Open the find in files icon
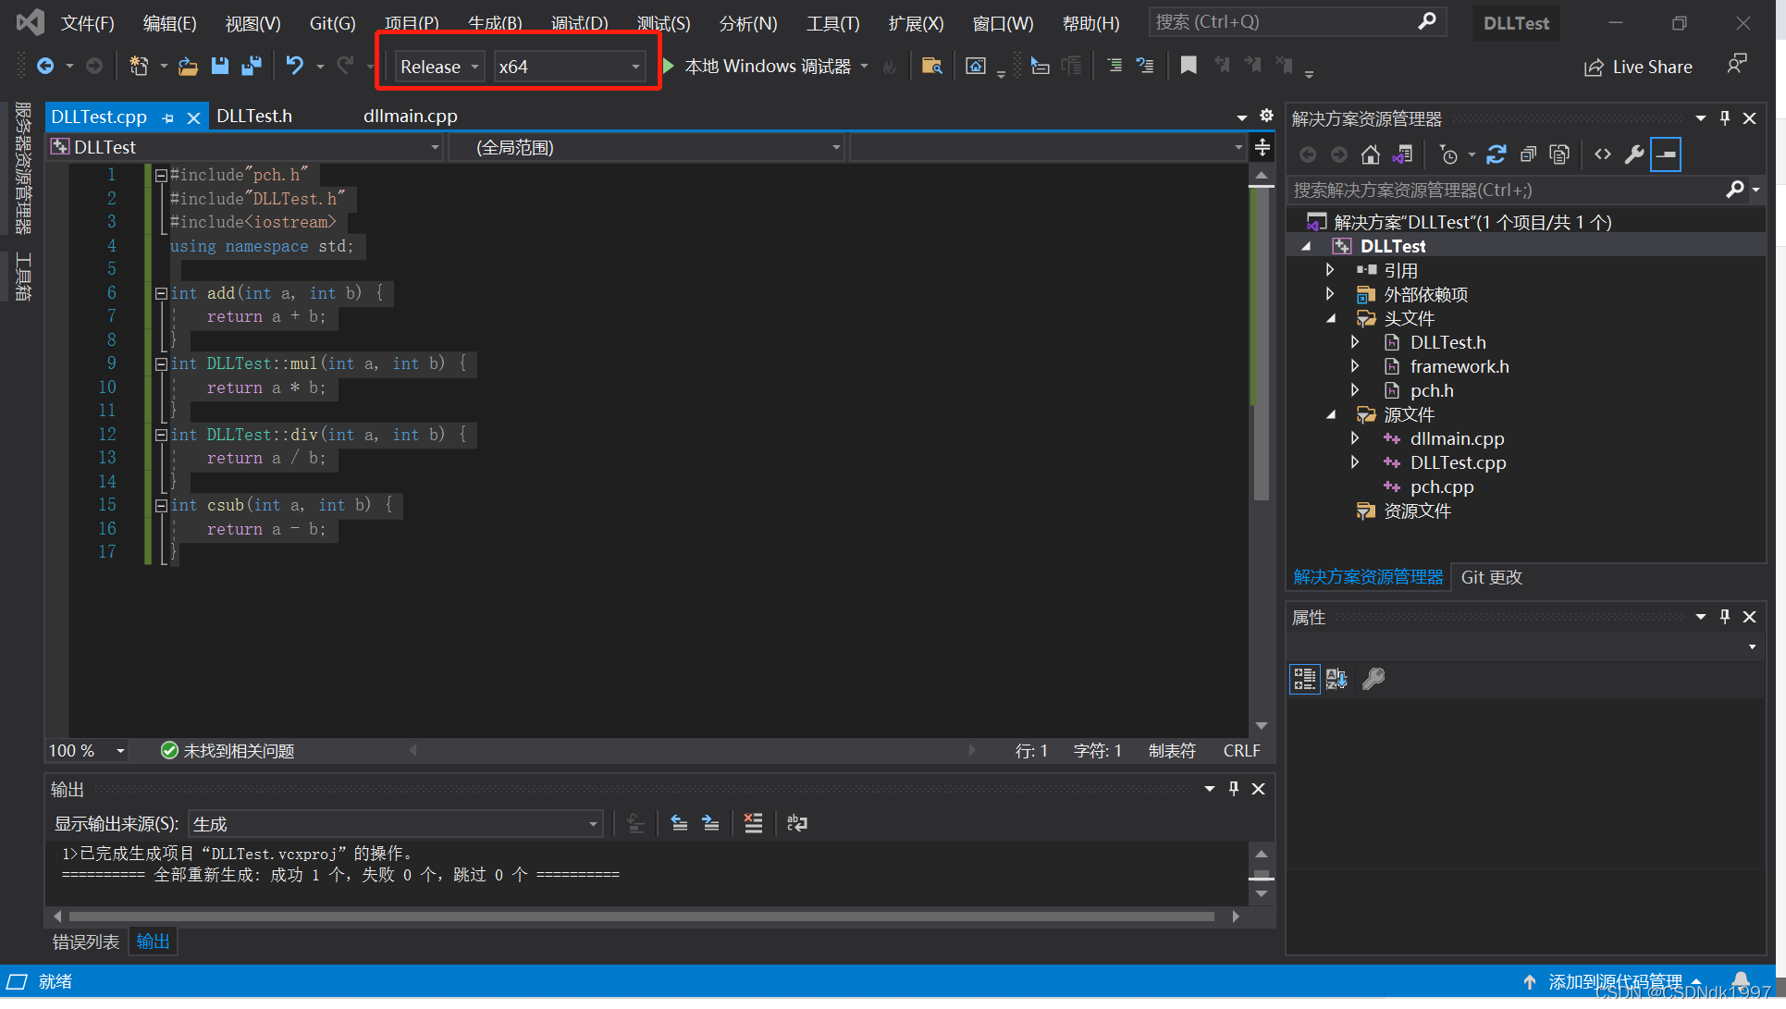1786x1009 pixels. pyautogui.click(x=931, y=67)
